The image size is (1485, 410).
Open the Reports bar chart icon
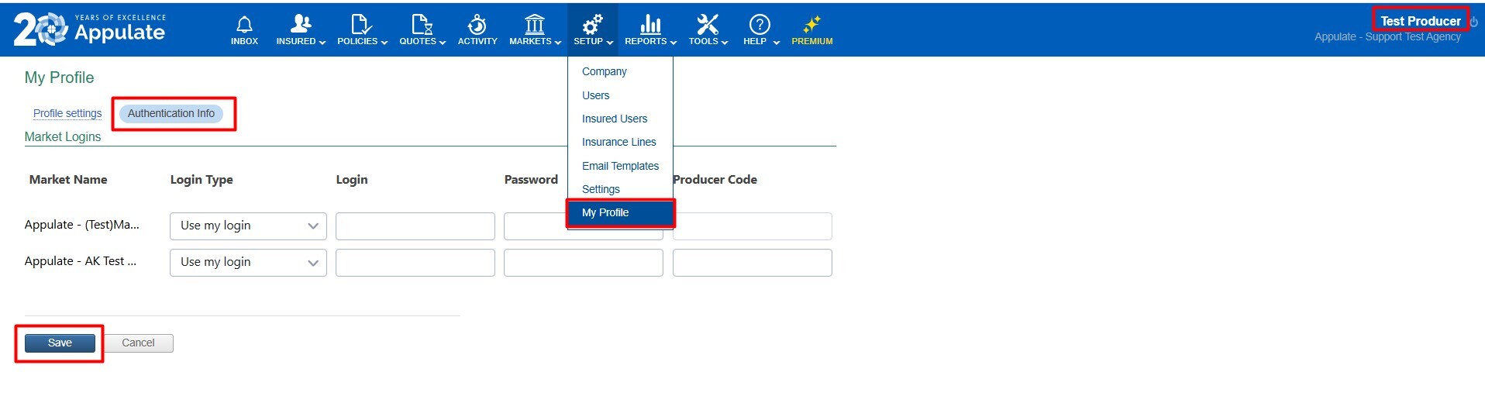pos(650,25)
